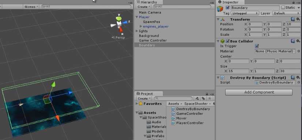302x140 pixels.
Task: Open the Hierarchy panel options menu icon
Action: 212,3
